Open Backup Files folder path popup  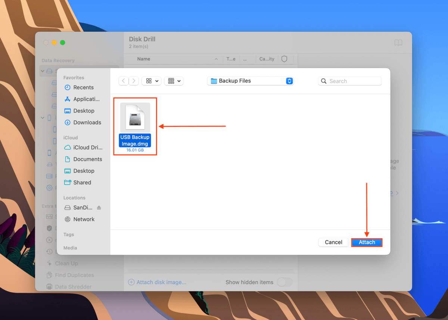pyautogui.click(x=251, y=81)
